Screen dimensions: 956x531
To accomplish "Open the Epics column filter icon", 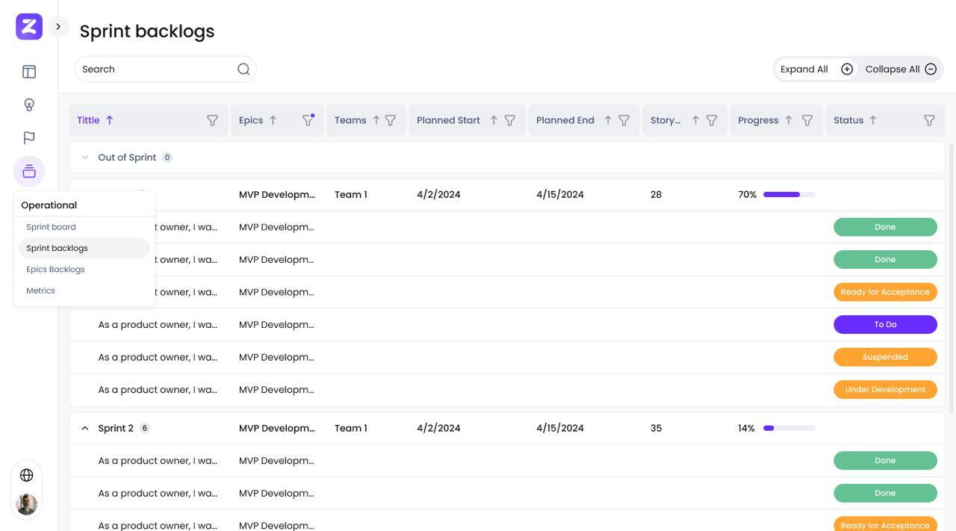I will click(308, 120).
